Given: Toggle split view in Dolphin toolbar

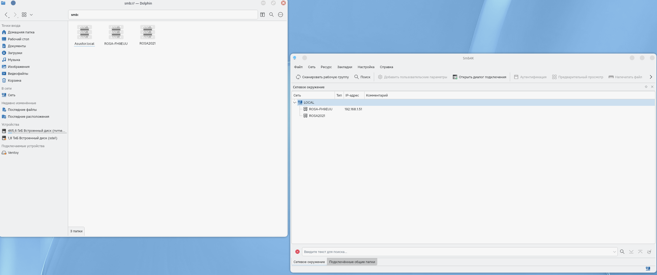Looking at the screenshot, I should click(262, 15).
